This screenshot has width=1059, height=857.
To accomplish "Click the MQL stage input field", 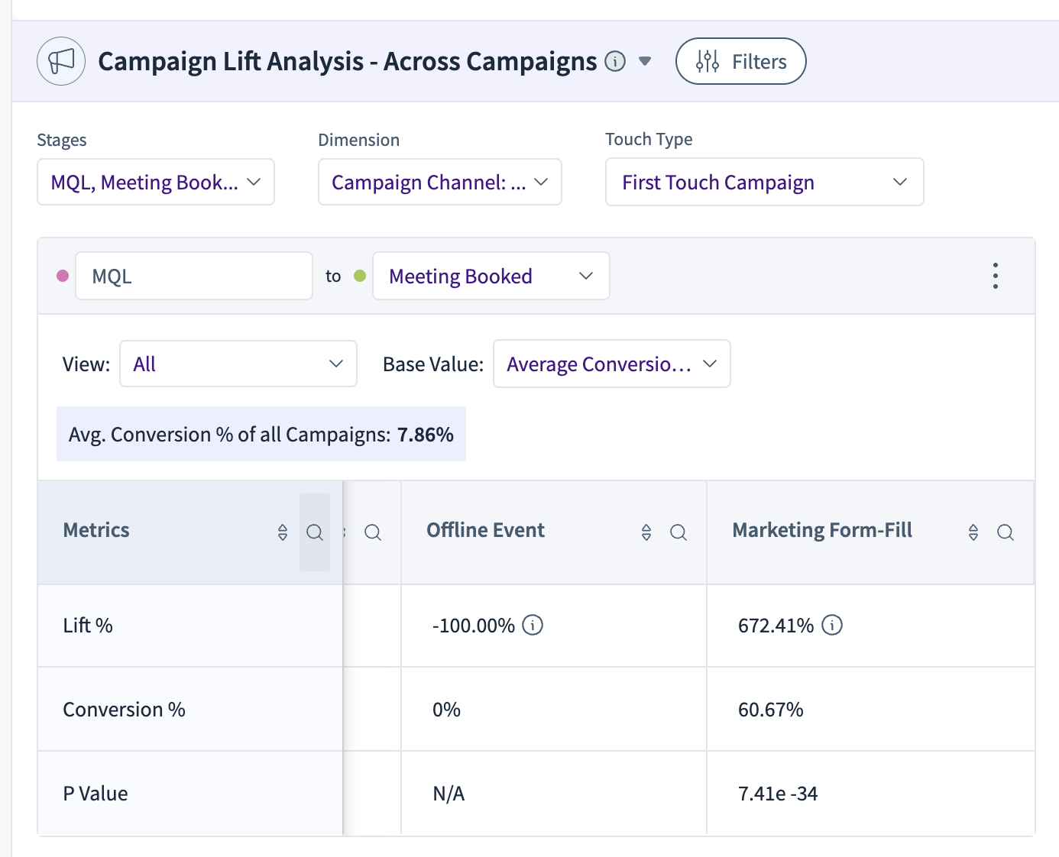I will [194, 276].
